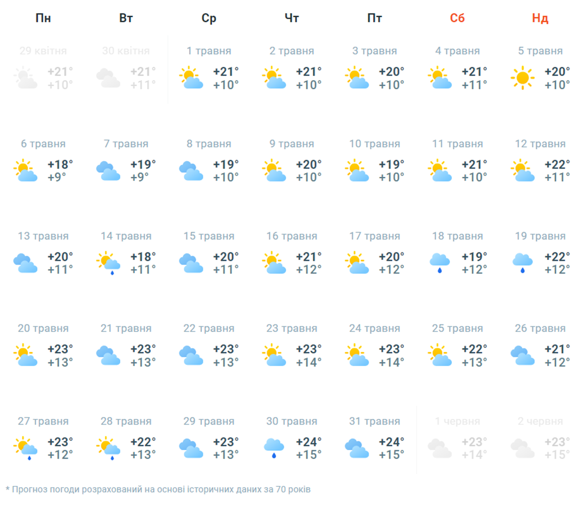This screenshot has width=577, height=505.
Task: Click the cloudy icon for 7 травня
Action: 108,171
